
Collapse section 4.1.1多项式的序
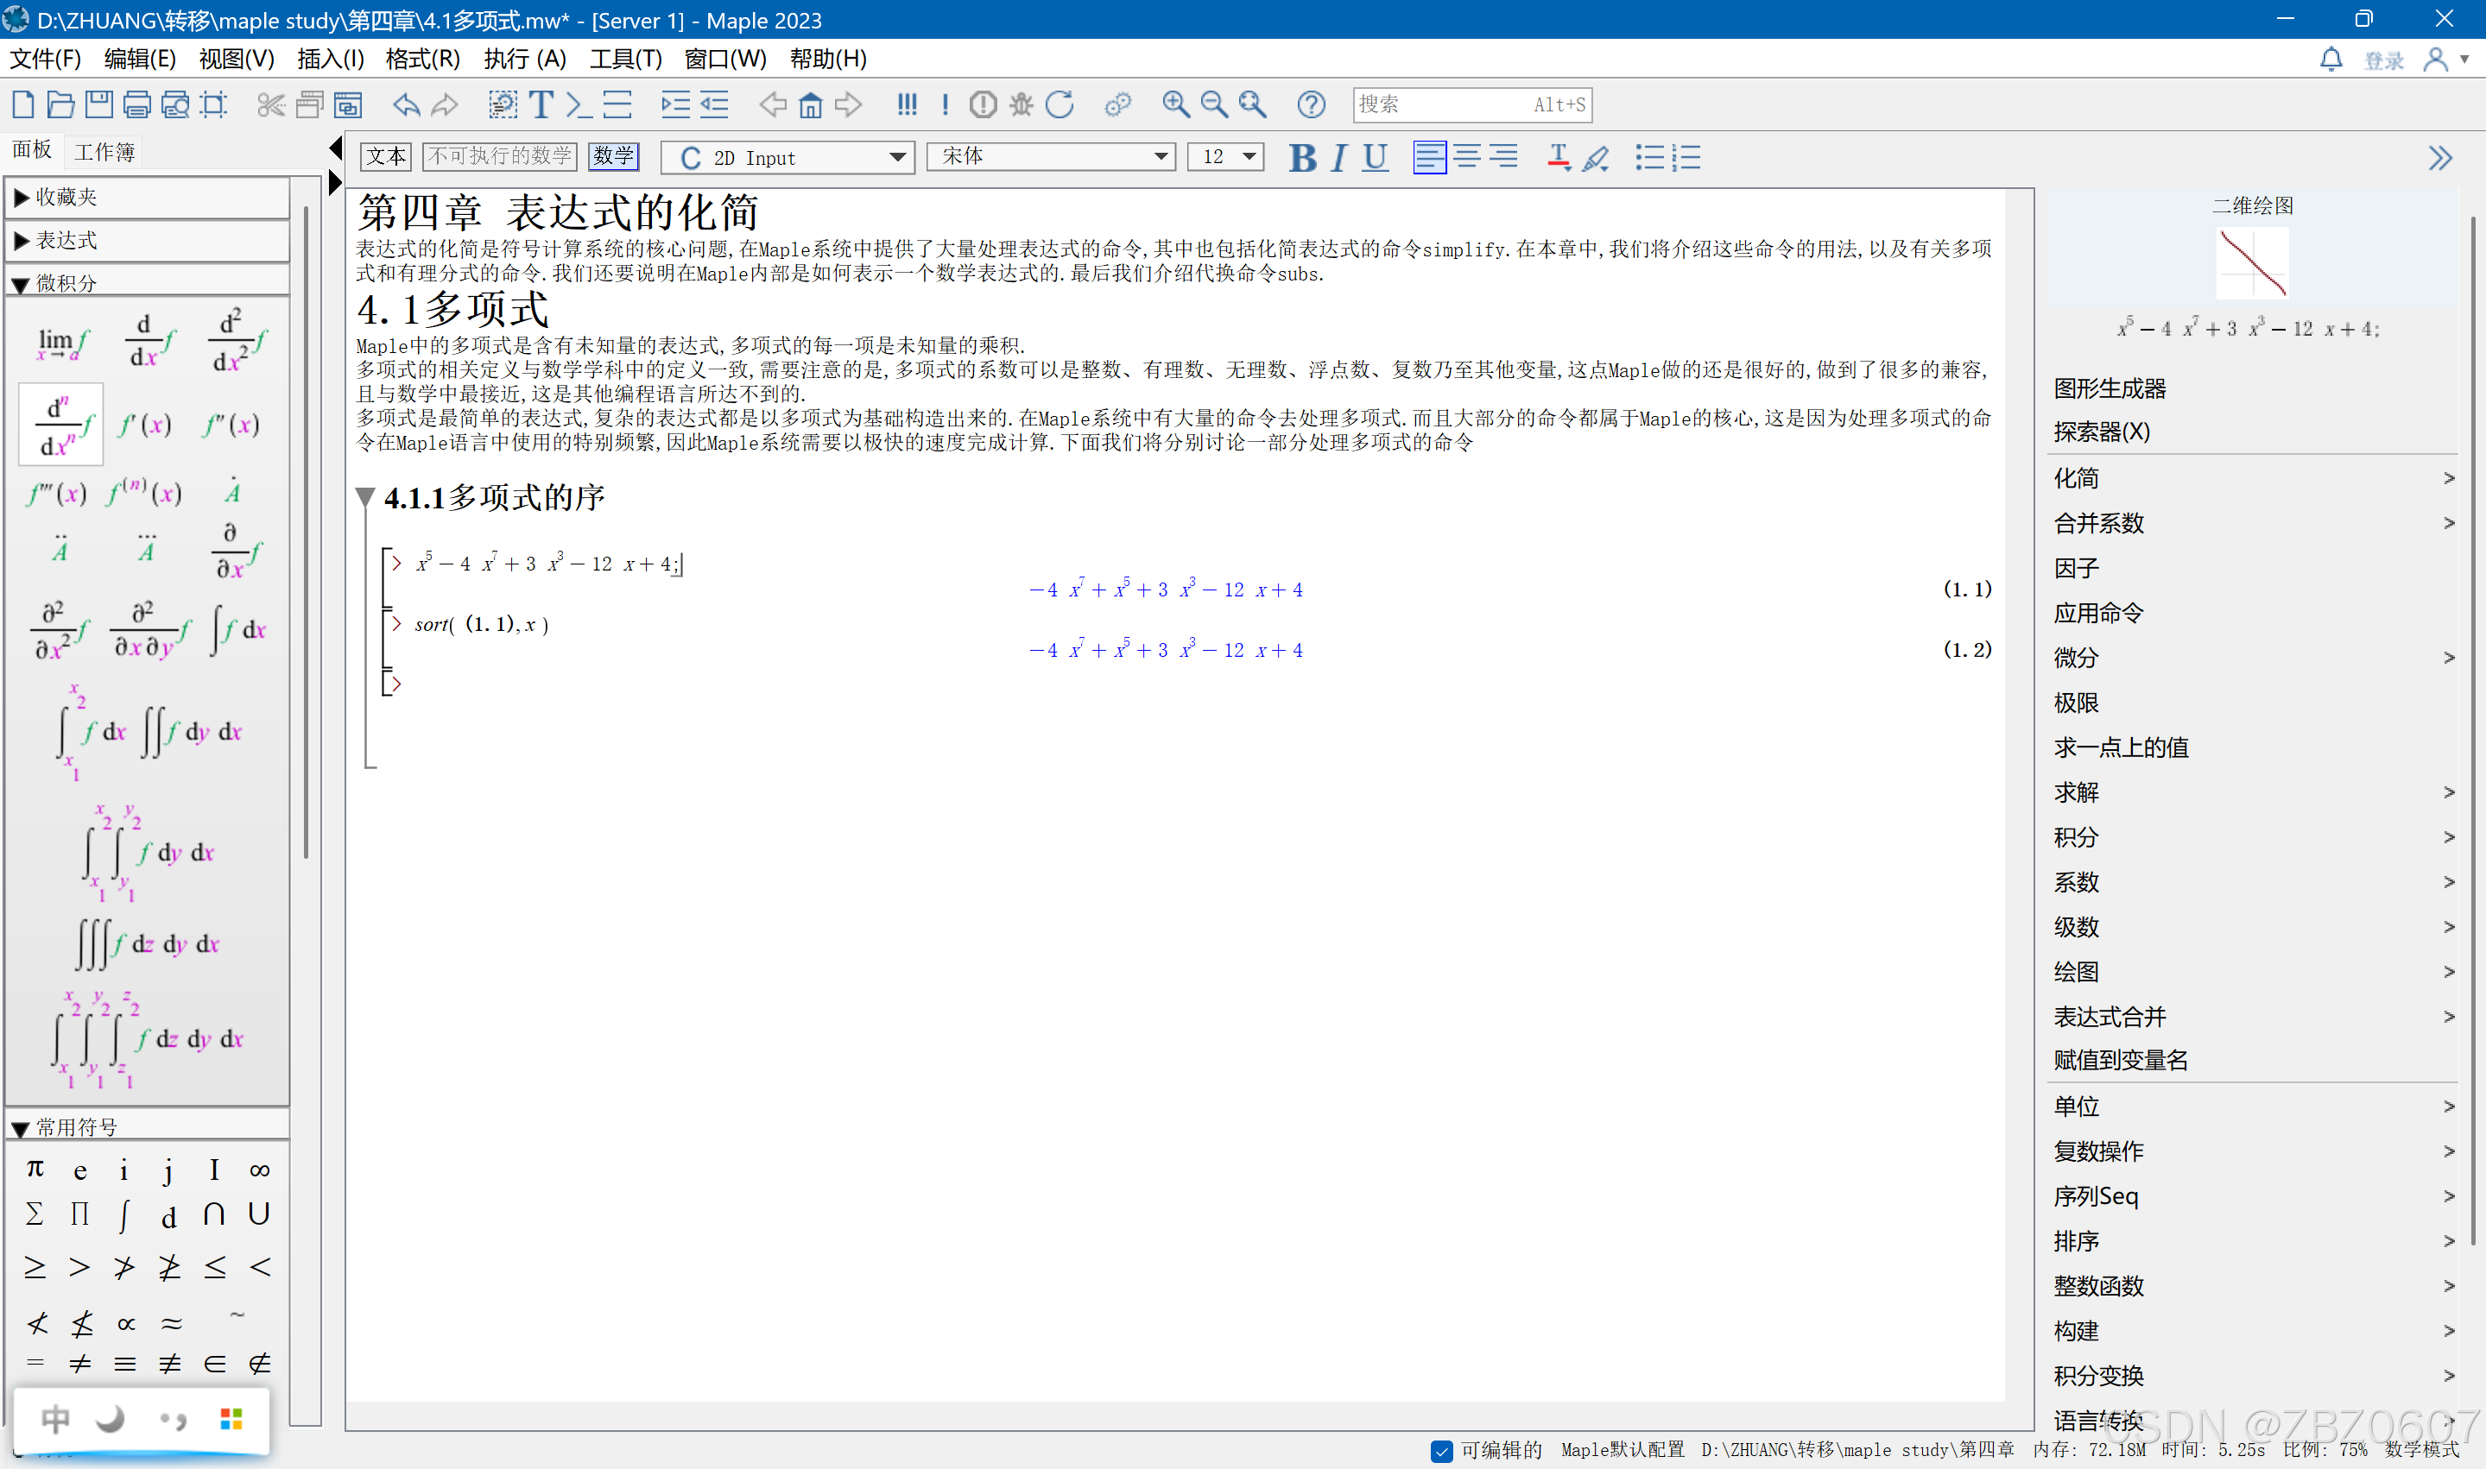365,497
